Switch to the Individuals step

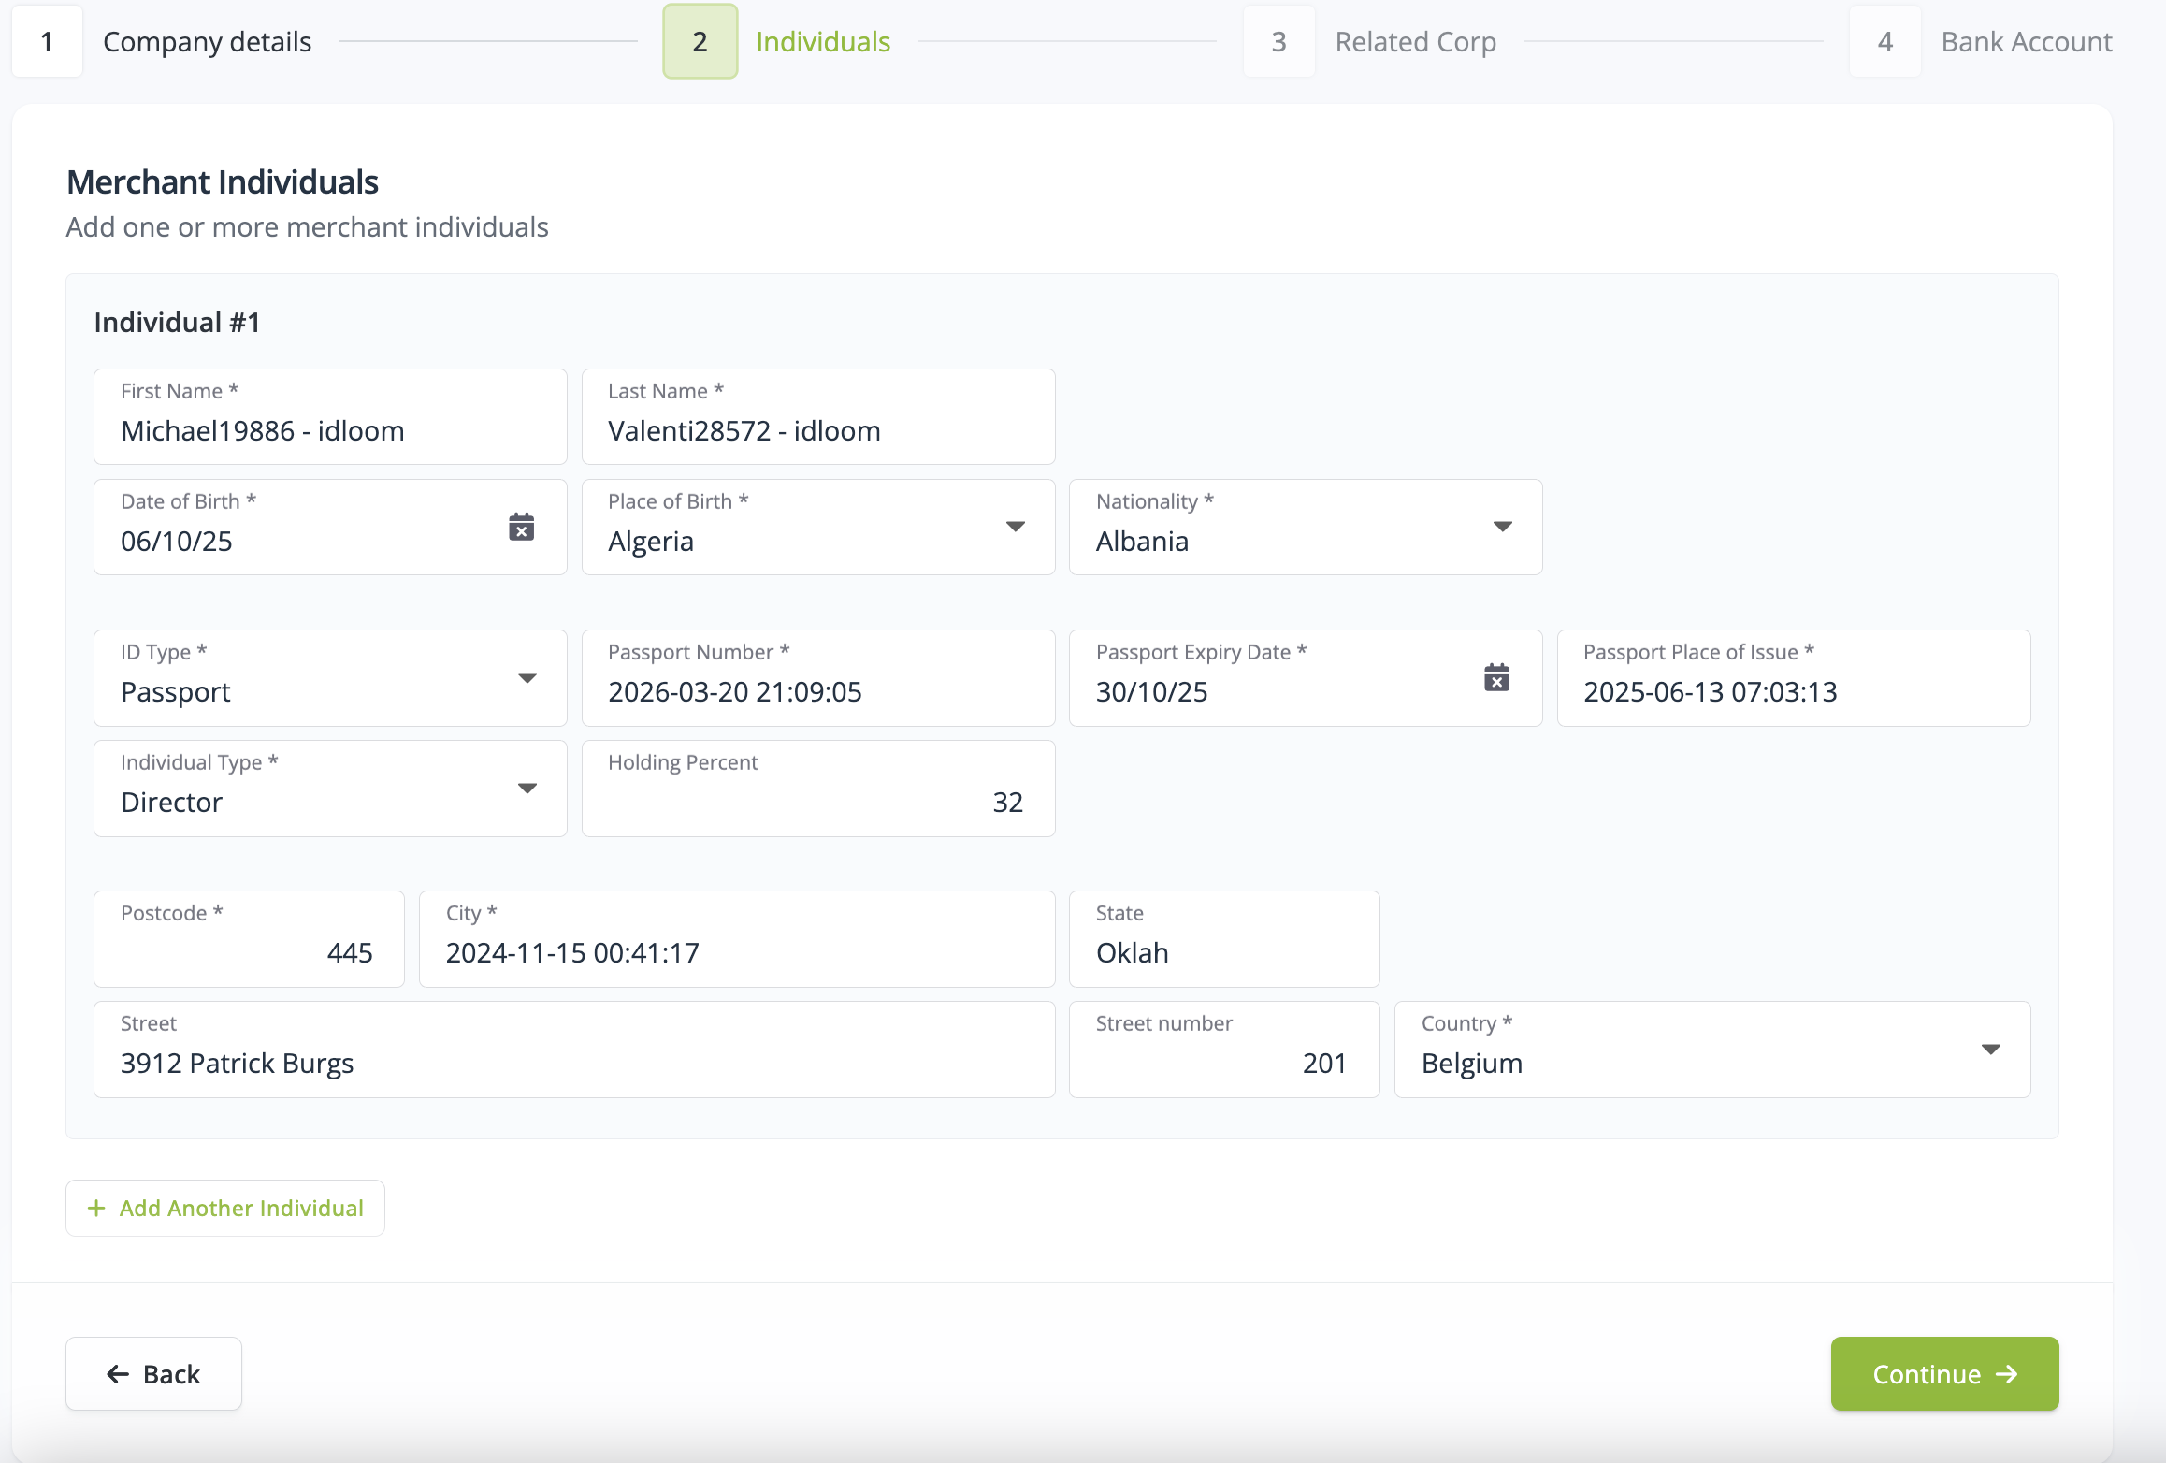click(822, 41)
